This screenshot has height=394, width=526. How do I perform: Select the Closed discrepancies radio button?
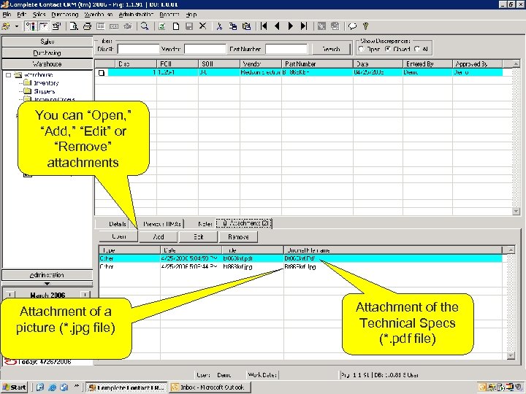[x=388, y=50]
